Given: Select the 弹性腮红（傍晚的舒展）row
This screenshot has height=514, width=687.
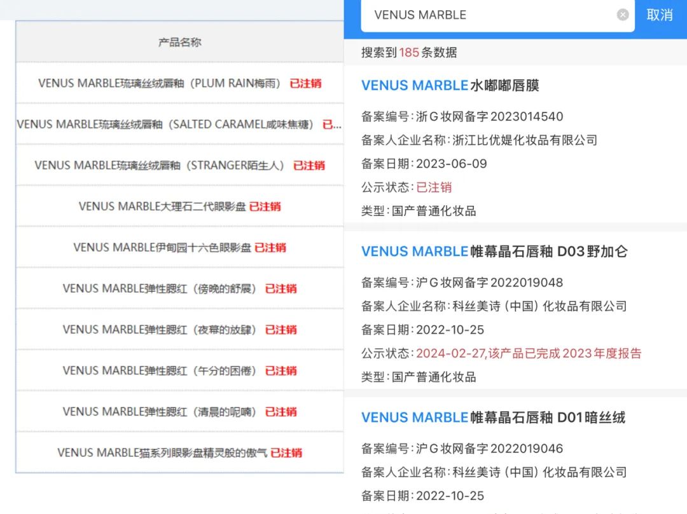Looking at the screenshot, I should click(159, 288).
